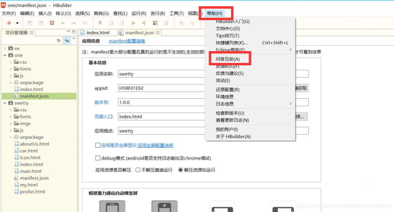Select the first portrait phone orientation image
Viewport: 394px width, 212px height.
click(x=112, y=206)
